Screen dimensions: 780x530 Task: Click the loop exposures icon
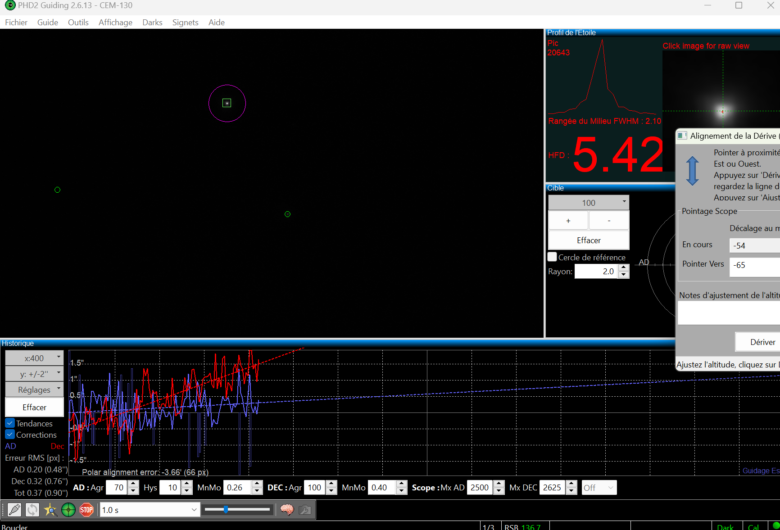coord(32,510)
